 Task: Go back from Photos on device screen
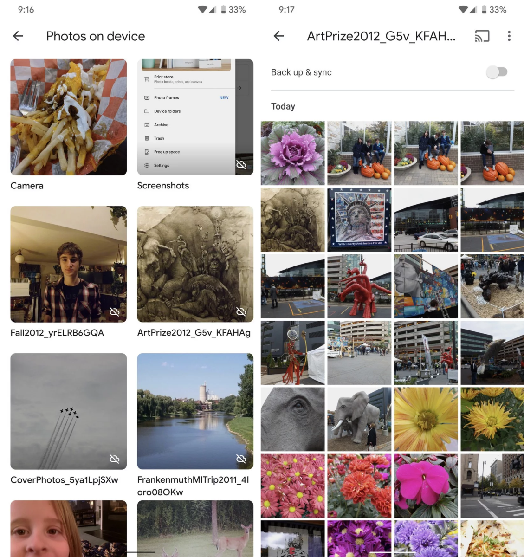click(18, 36)
